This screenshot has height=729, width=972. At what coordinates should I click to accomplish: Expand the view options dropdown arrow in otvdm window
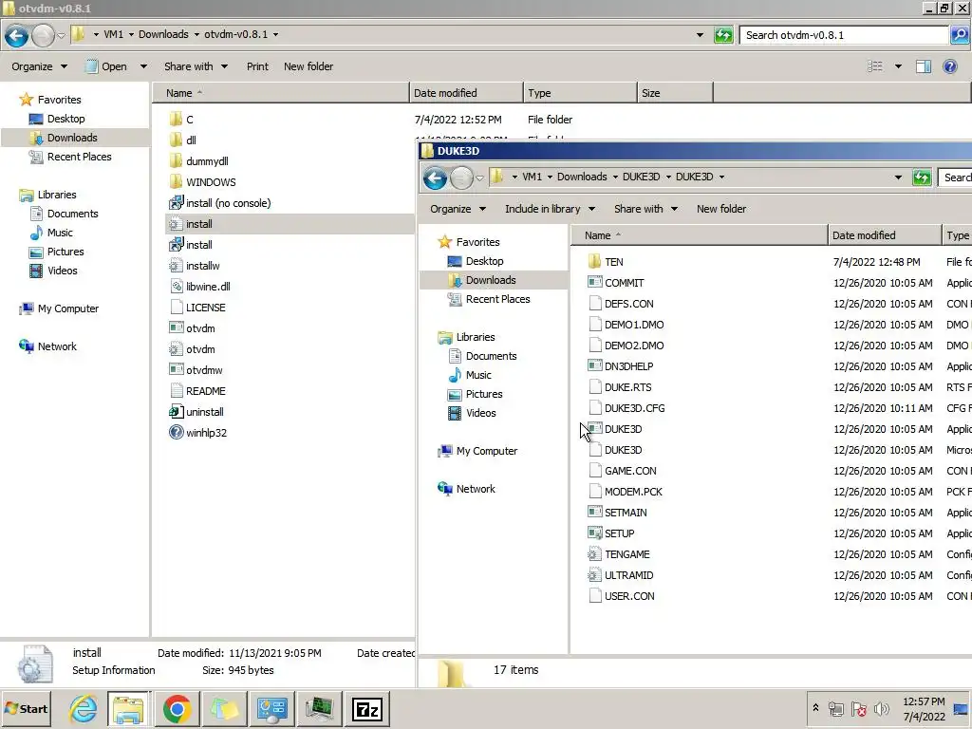pyautogui.click(x=898, y=66)
